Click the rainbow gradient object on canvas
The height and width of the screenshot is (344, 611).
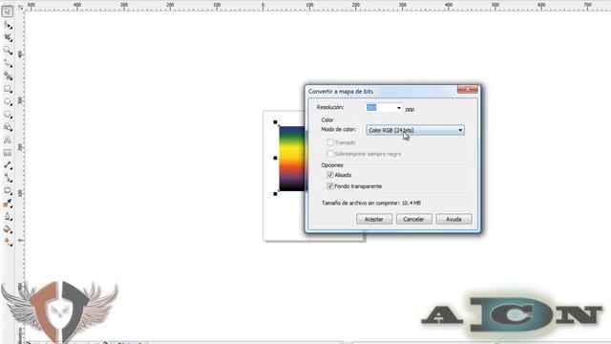[291, 159]
